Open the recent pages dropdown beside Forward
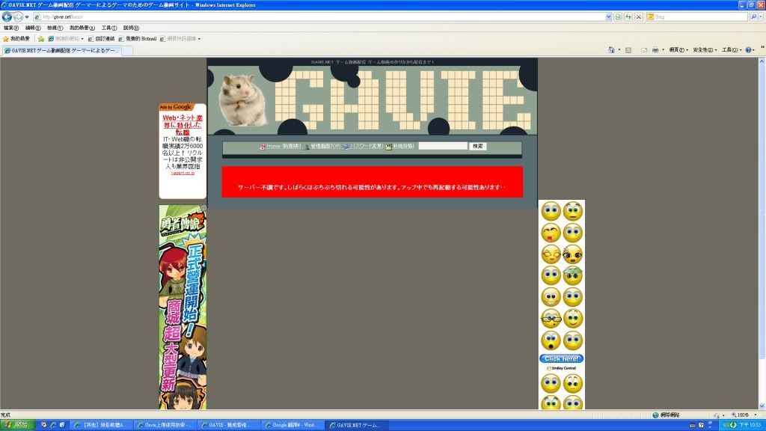This screenshot has width=766, height=431. pos(27,17)
